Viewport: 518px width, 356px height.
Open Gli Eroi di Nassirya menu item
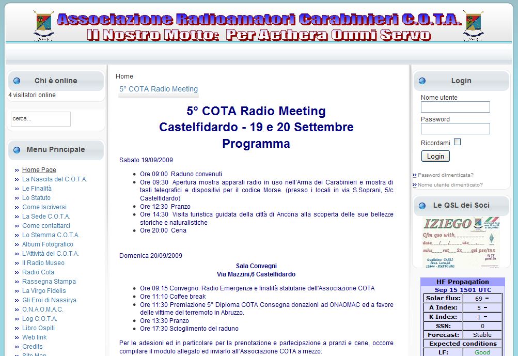point(49,300)
